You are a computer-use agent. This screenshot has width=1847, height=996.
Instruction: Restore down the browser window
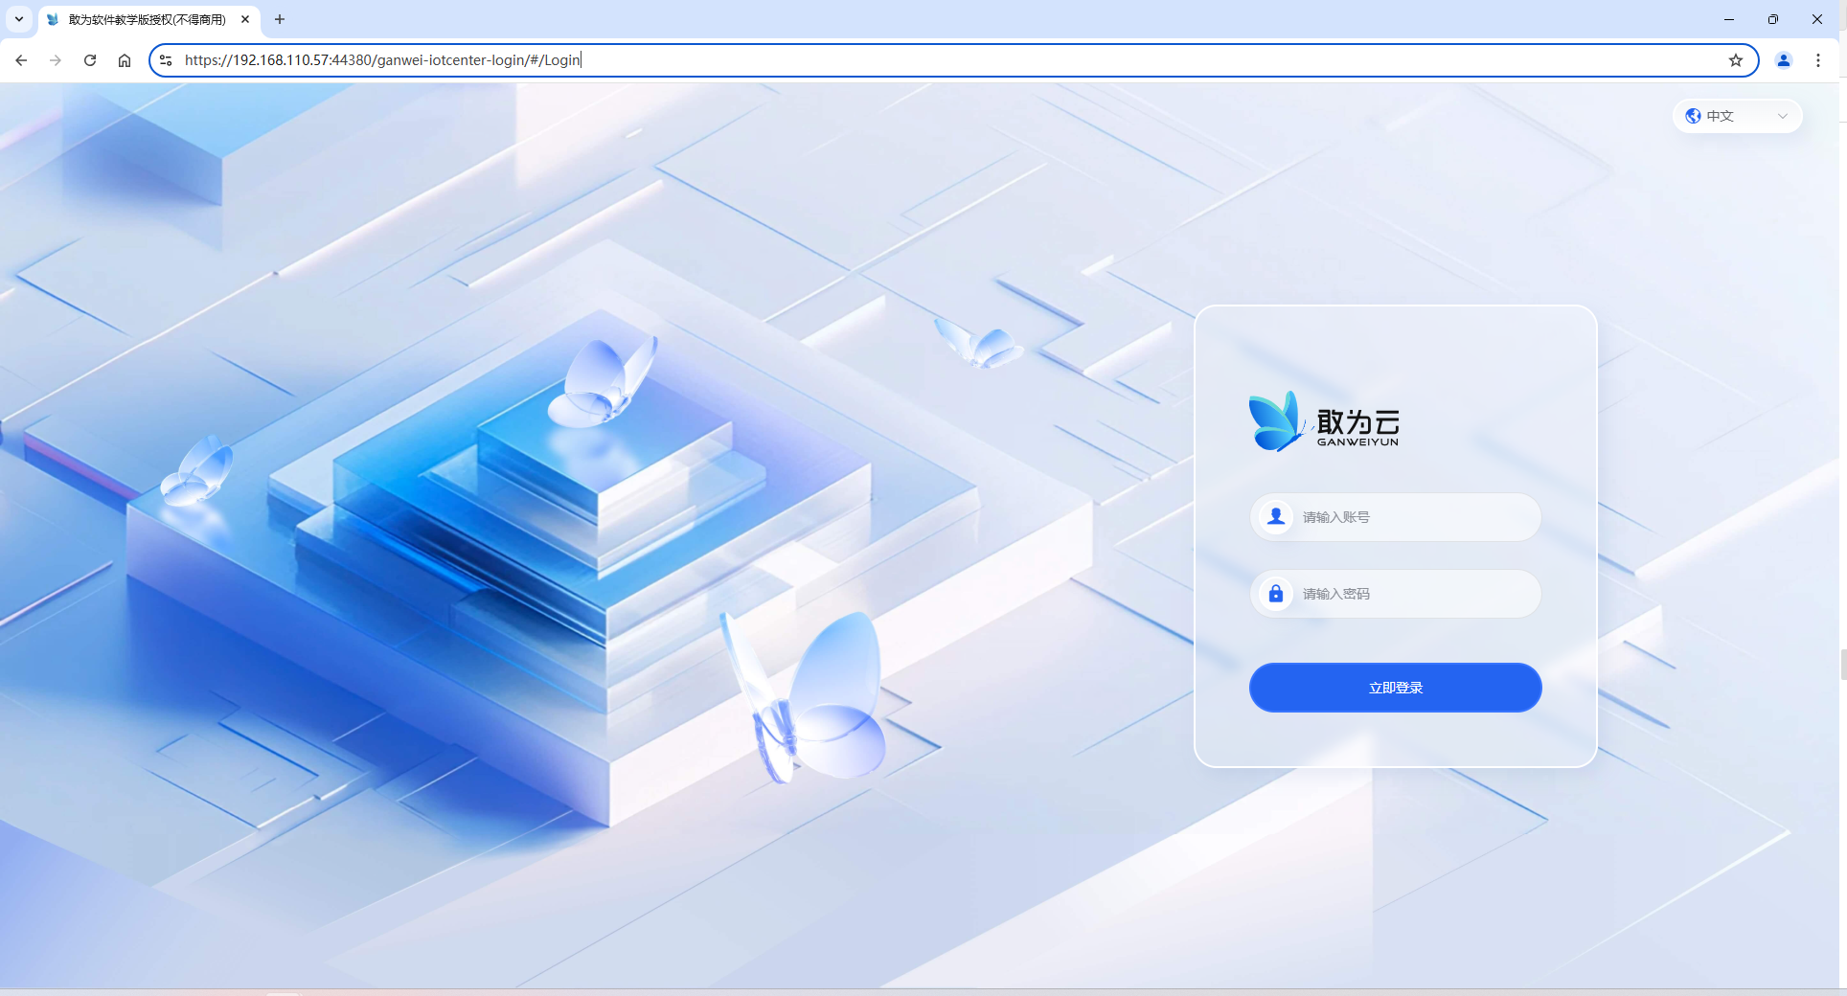point(1773,19)
